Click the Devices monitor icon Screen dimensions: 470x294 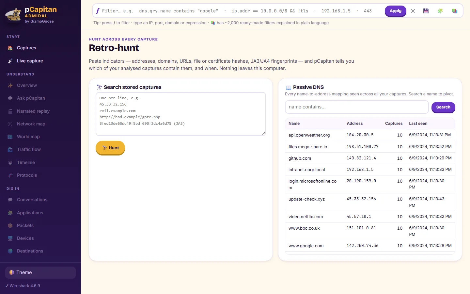click(x=10, y=238)
